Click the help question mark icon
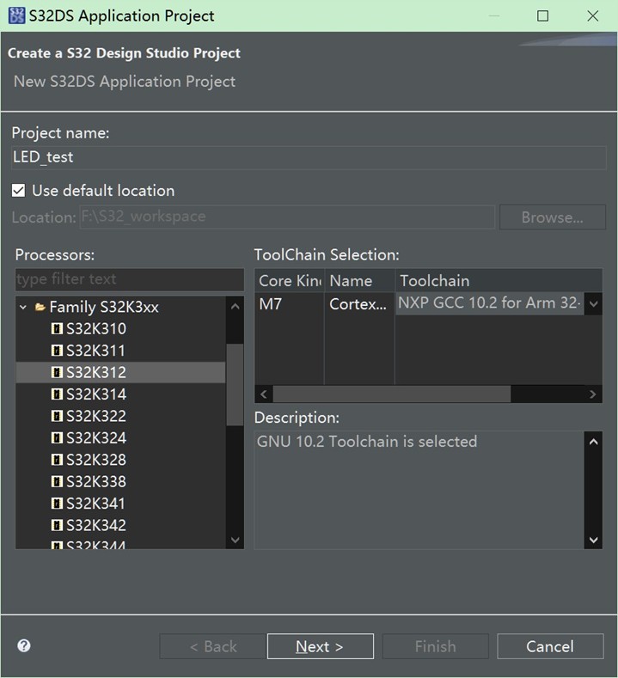Image resolution: width=618 pixels, height=678 pixels. click(x=24, y=646)
